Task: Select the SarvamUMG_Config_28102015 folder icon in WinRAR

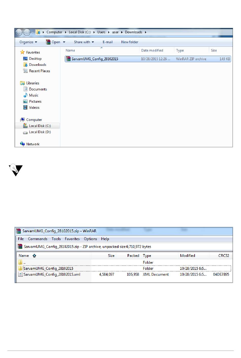Action: (20, 268)
